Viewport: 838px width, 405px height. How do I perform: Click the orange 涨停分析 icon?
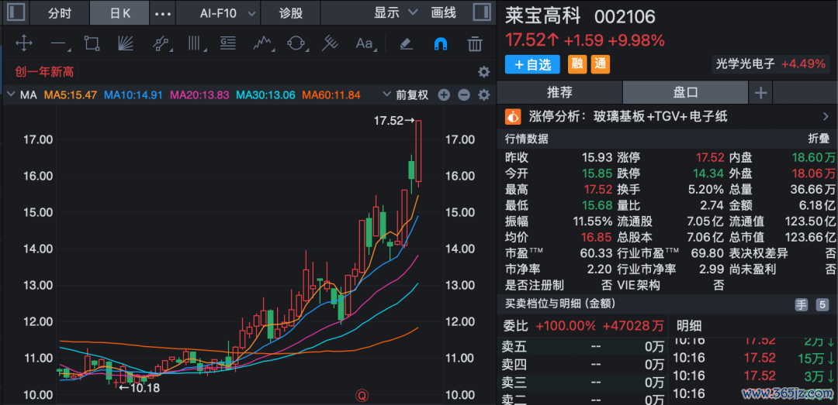pos(513,116)
